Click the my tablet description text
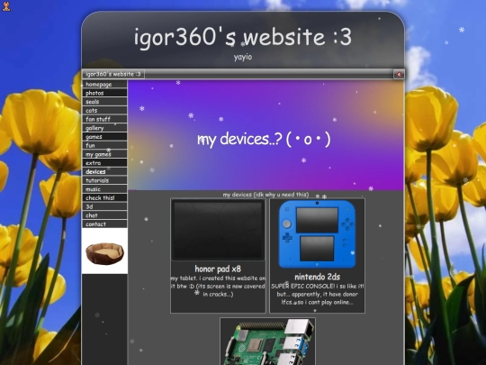This screenshot has height=365, width=486. coord(218,287)
